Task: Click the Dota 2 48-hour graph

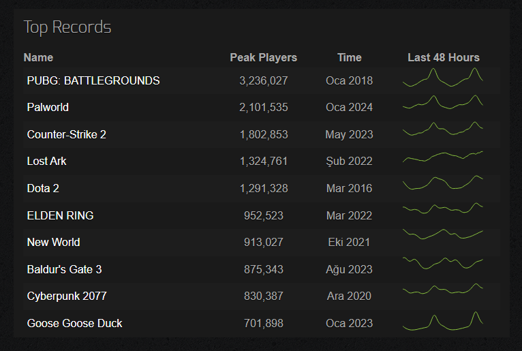Action: [443, 183]
